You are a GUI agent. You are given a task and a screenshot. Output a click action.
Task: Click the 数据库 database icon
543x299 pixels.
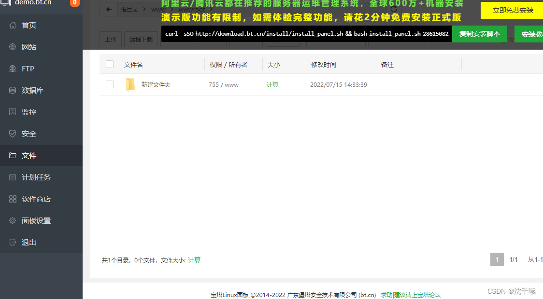click(x=13, y=90)
